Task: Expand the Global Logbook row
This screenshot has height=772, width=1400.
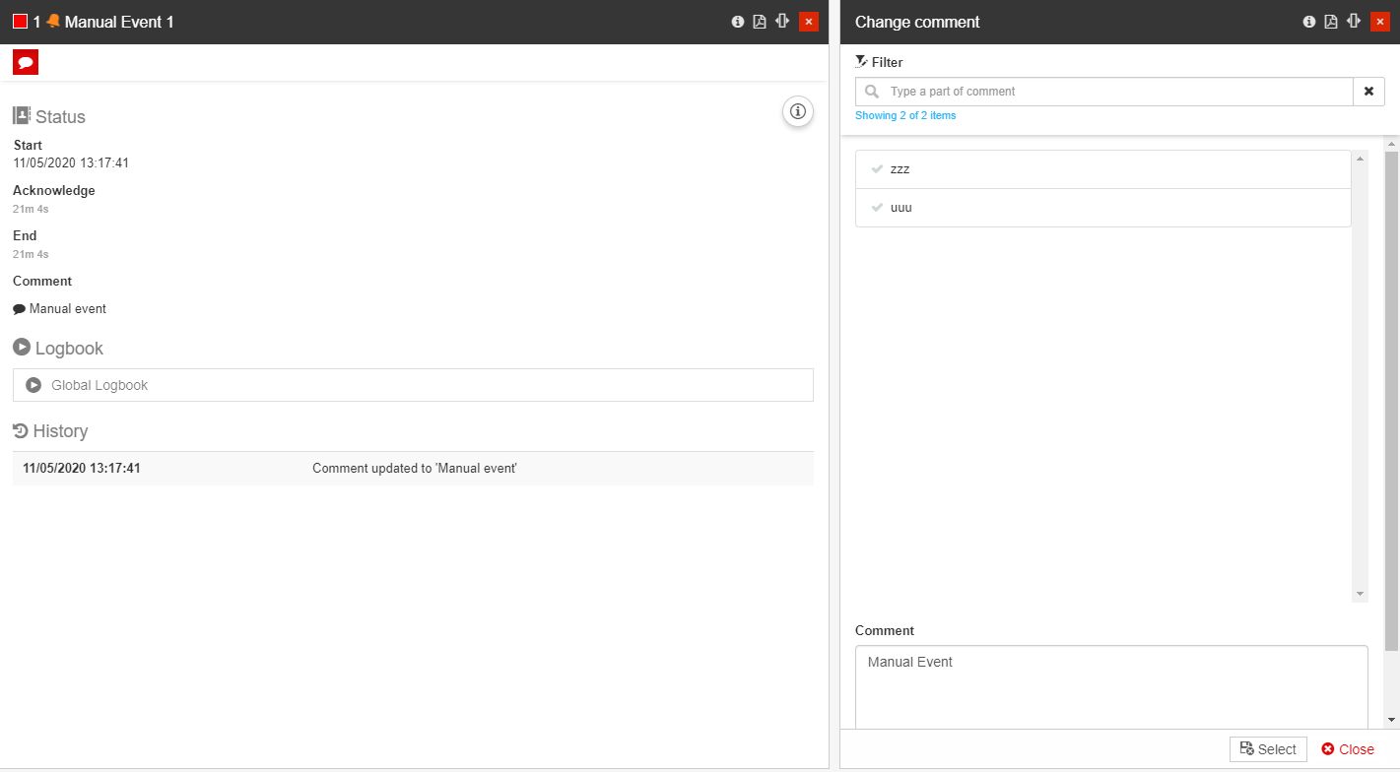Action: (413, 385)
